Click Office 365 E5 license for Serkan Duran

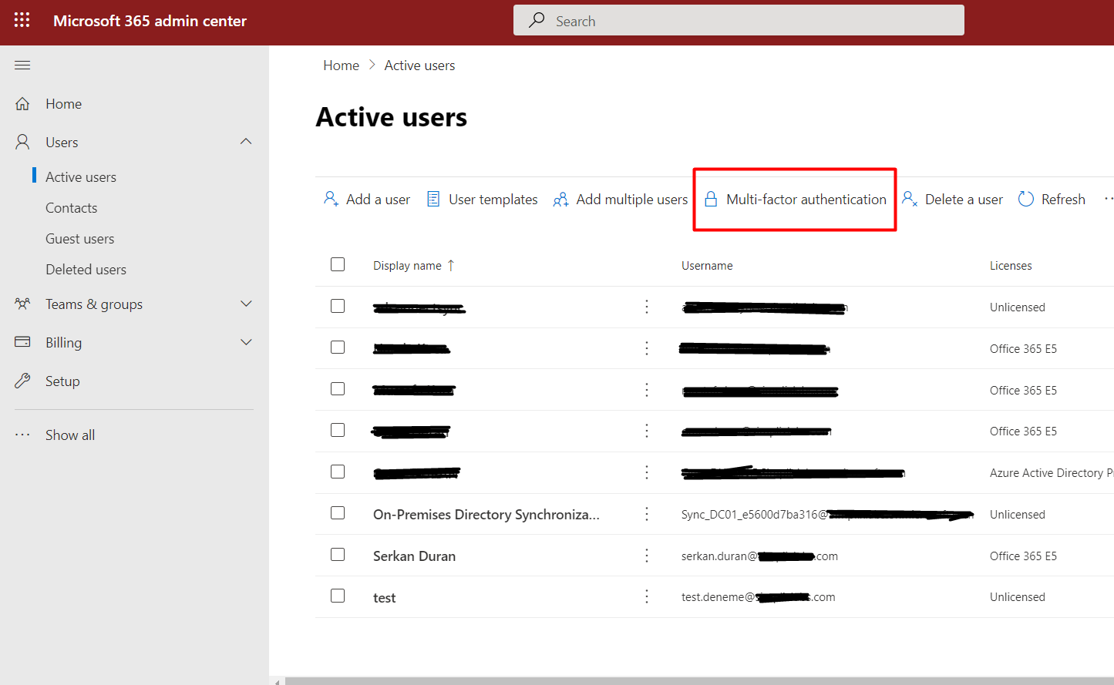(x=1023, y=556)
